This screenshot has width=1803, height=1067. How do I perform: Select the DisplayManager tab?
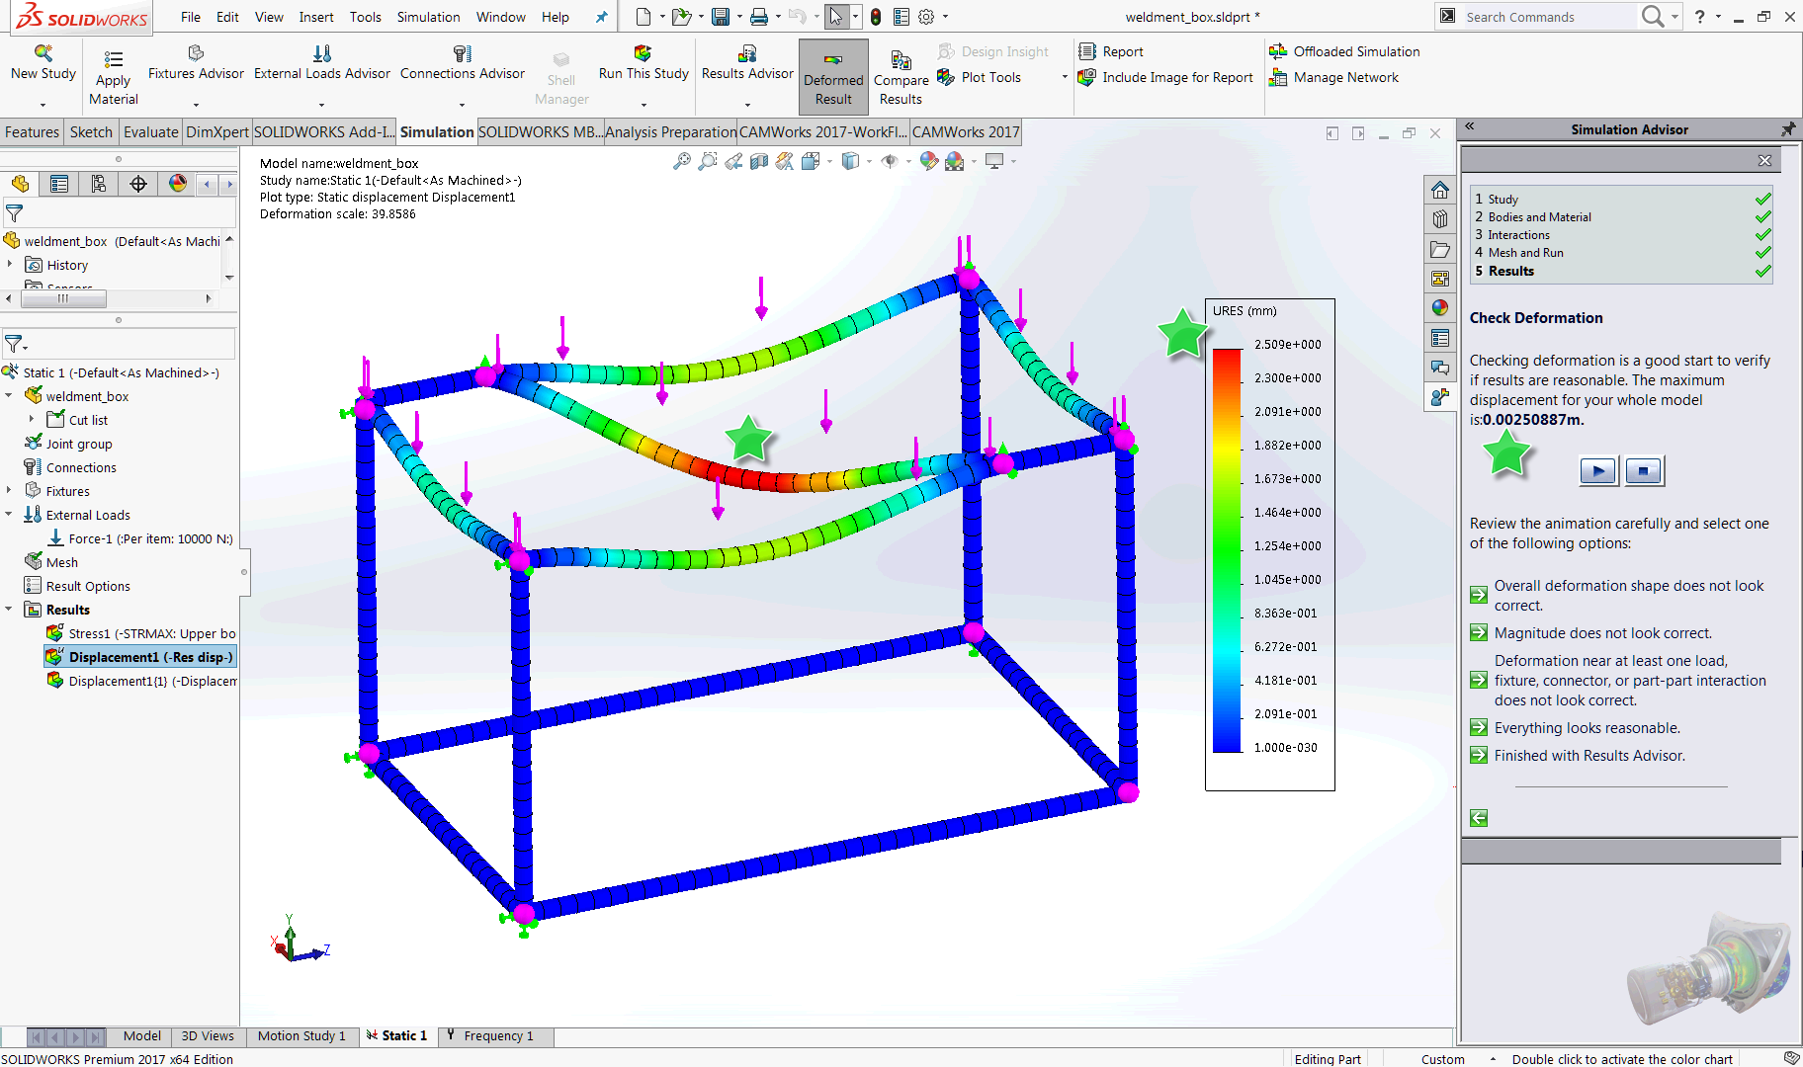[x=178, y=184]
